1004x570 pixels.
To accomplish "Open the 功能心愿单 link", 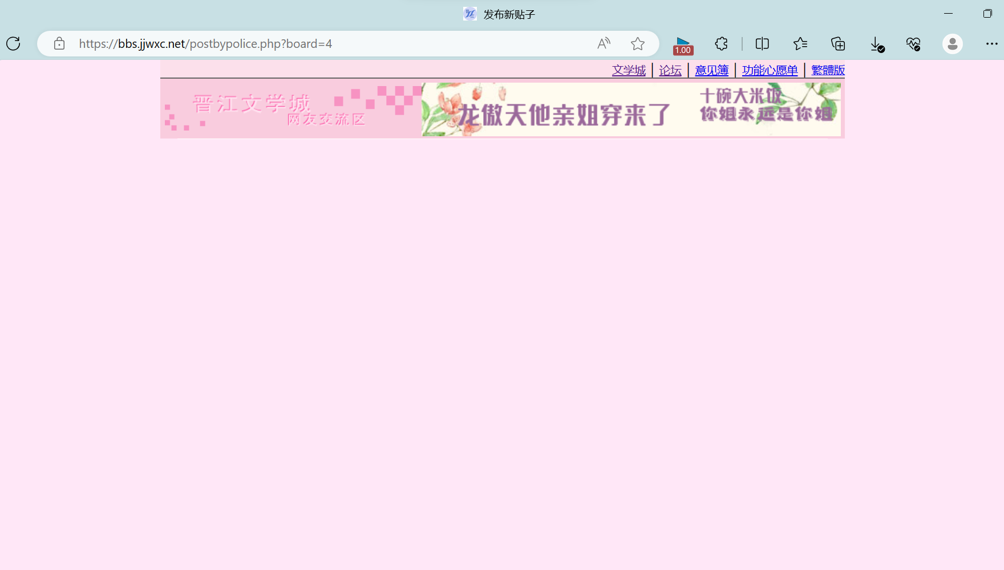I will pos(770,70).
